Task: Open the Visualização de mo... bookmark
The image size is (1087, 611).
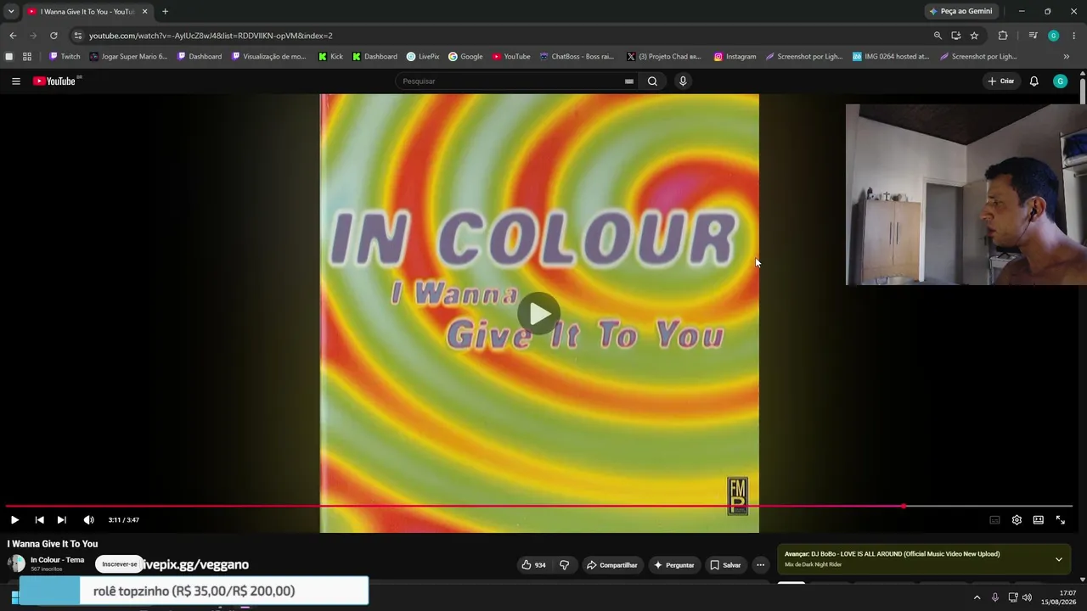Action: pos(269,57)
